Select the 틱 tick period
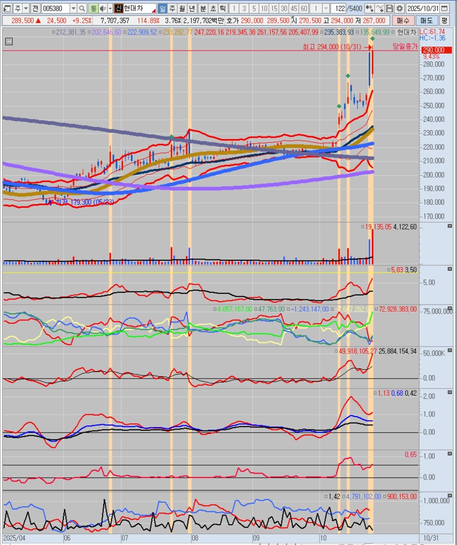457x545 pixels. pos(222,8)
